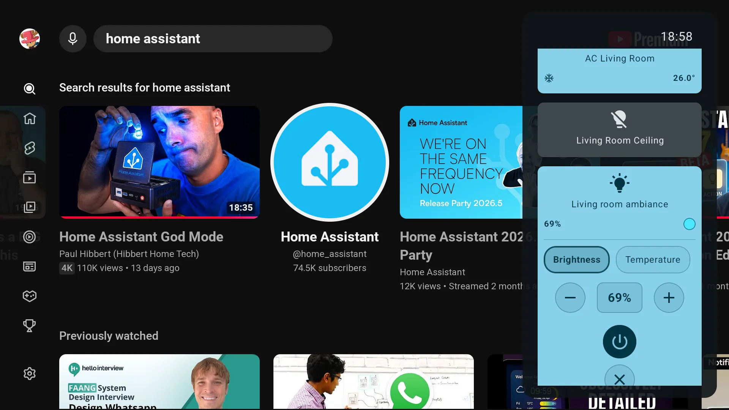Click Paul Hibbert (Hibbert Home Tech) channel name

click(129, 254)
